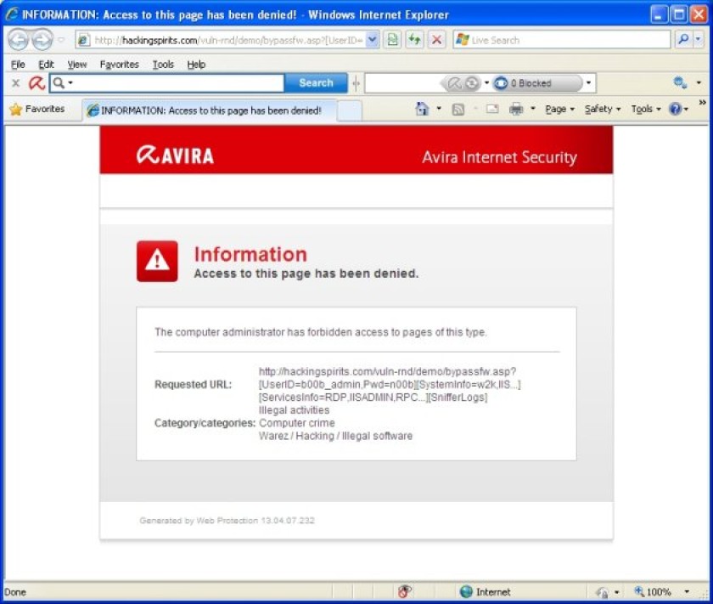Open the dropdown next to Avira status icons

(486, 83)
